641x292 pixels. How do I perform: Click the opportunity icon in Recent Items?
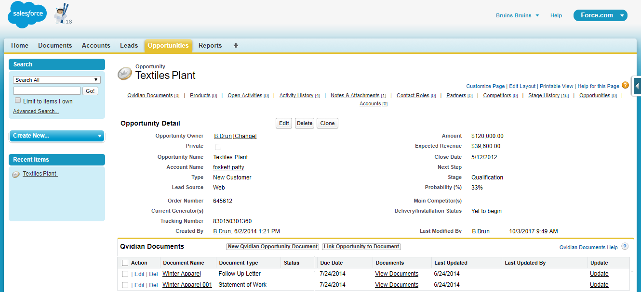pyautogui.click(x=16, y=174)
